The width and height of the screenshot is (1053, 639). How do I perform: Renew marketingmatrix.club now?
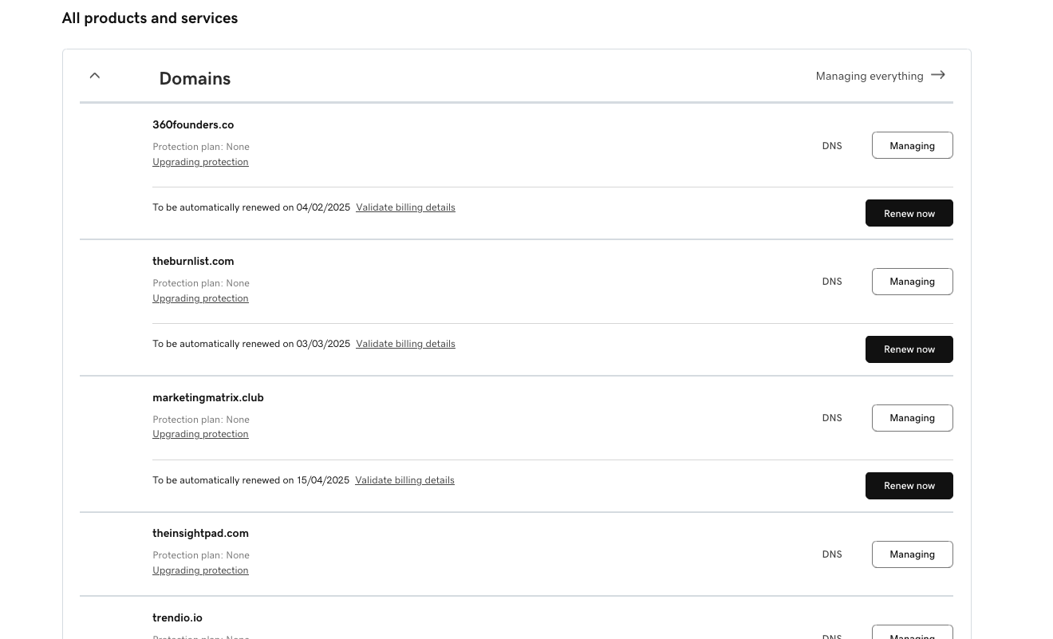coord(909,486)
